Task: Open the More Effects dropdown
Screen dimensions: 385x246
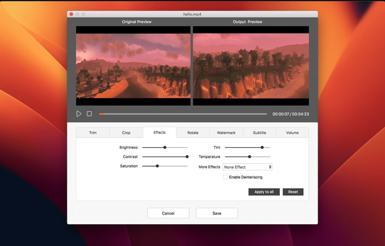Action: [x=247, y=167]
